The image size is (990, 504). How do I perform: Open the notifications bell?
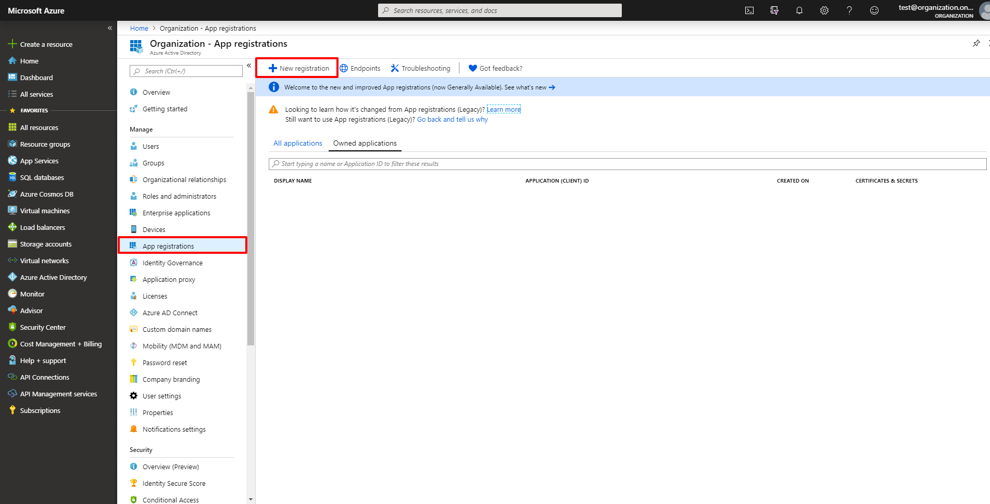[799, 10]
